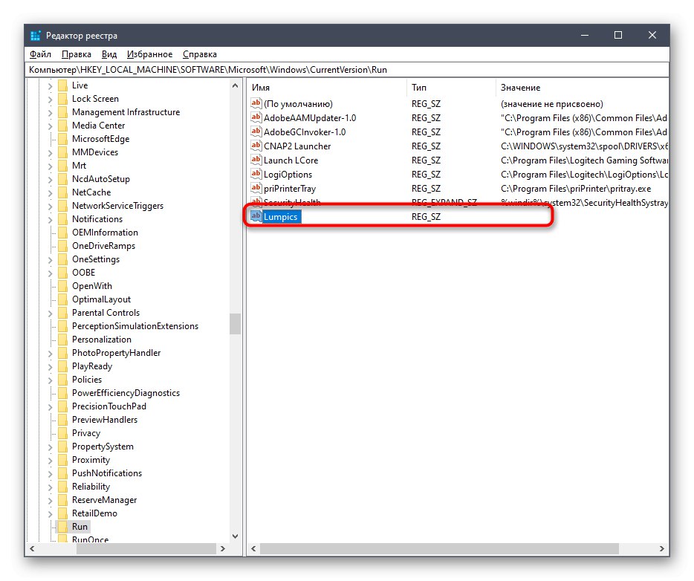The width and height of the screenshot is (694, 581).
Task: Click the registry path address bar
Action: (348, 70)
